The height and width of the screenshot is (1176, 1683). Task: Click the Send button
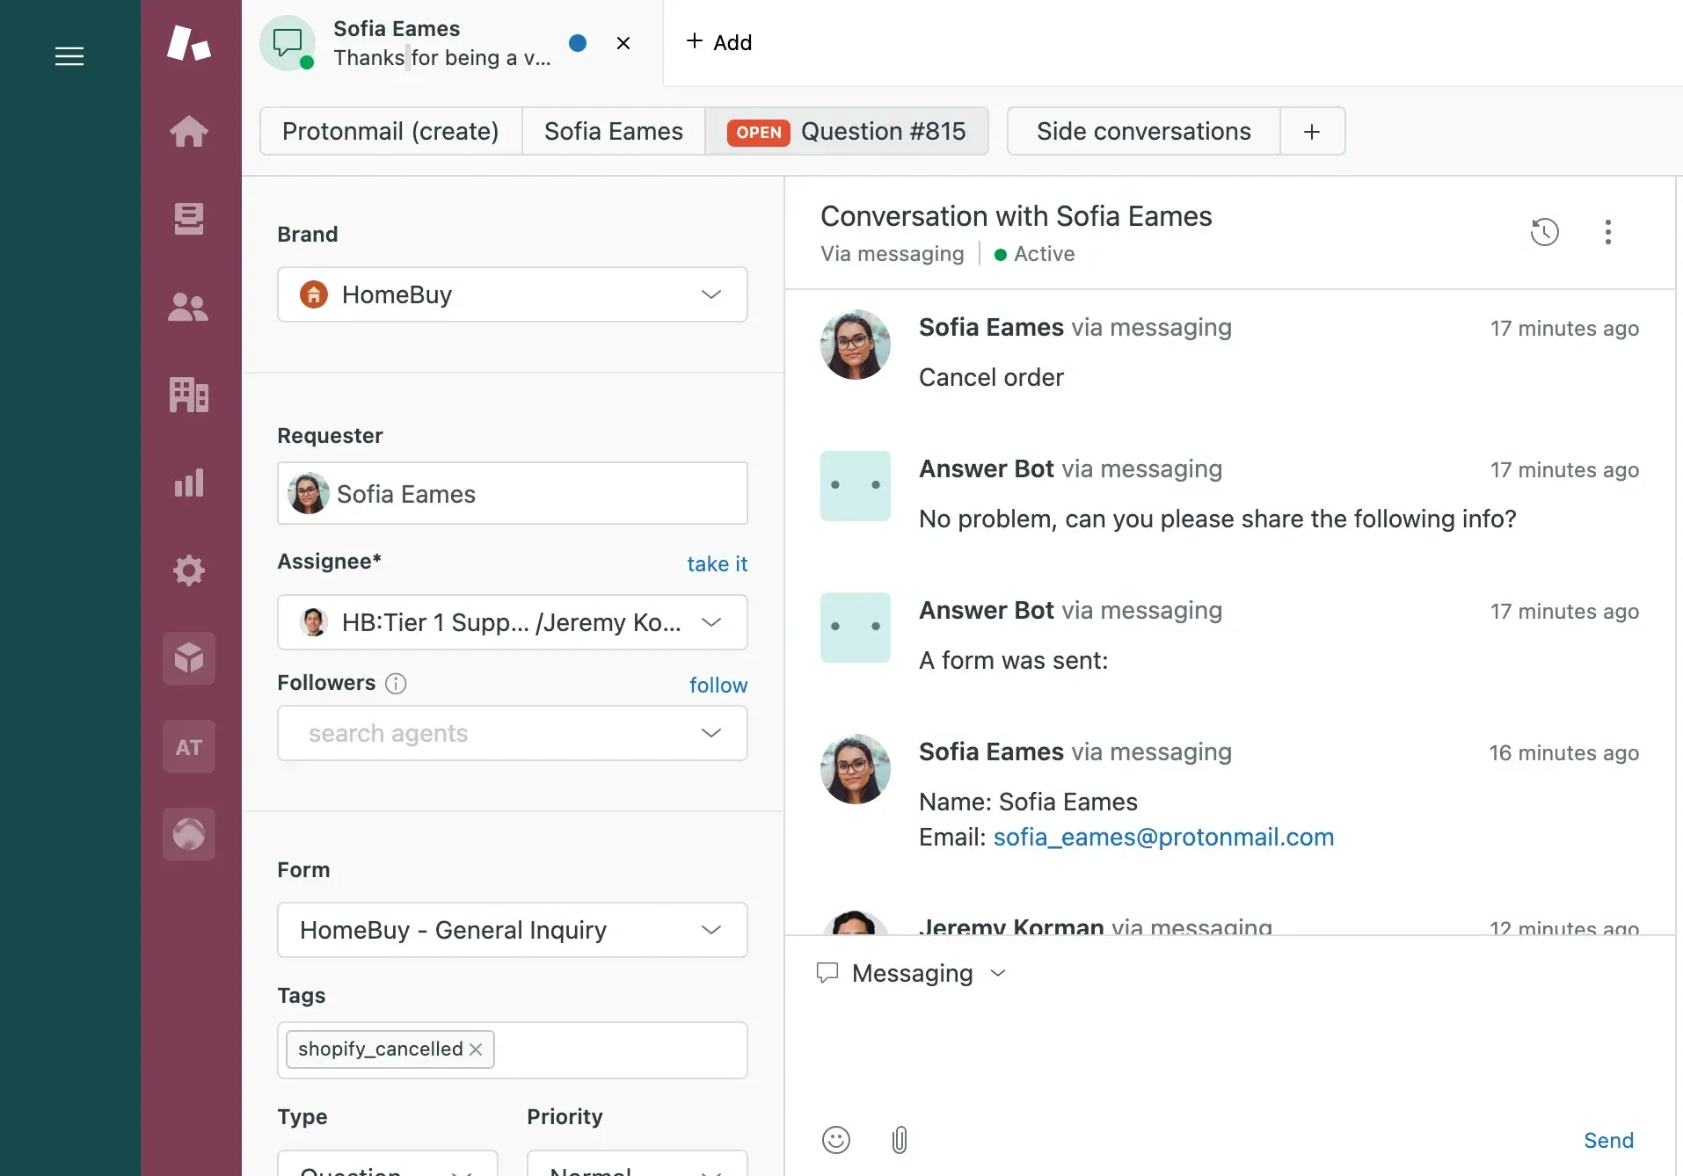pos(1609,1140)
